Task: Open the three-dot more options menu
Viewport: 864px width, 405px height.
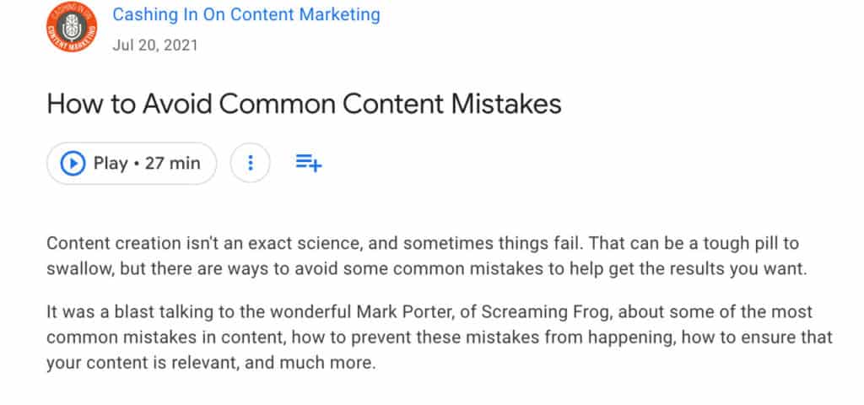Action: pyautogui.click(x=250, y=163)
